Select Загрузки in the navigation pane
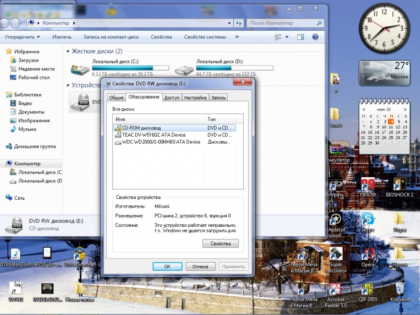420x315 pixels. 28,60
